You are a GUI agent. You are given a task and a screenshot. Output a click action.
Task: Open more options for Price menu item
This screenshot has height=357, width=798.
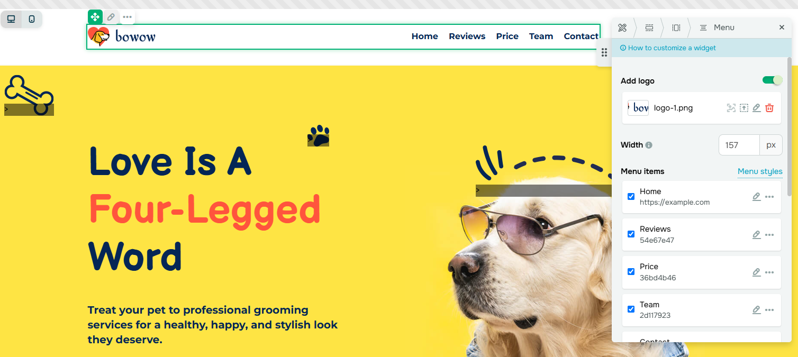769,272
